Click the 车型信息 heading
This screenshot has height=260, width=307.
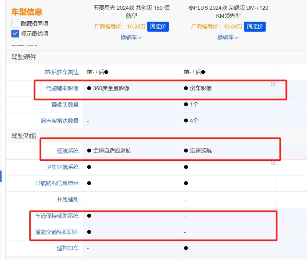(x=27, y=12)
